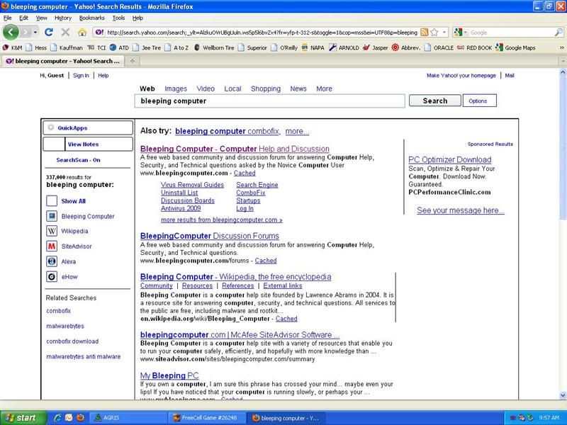Viewport: 567px width, 425px height.
Task: Click the Search button
Action: (x=435, y=101)
